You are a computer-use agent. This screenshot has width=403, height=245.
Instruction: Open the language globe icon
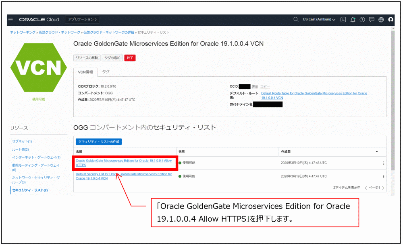[x=381, y=19]
